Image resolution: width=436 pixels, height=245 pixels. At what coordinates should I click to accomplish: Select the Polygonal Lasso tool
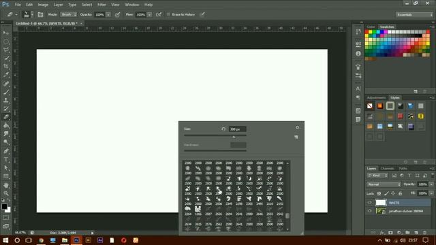(x=6, y=50)
